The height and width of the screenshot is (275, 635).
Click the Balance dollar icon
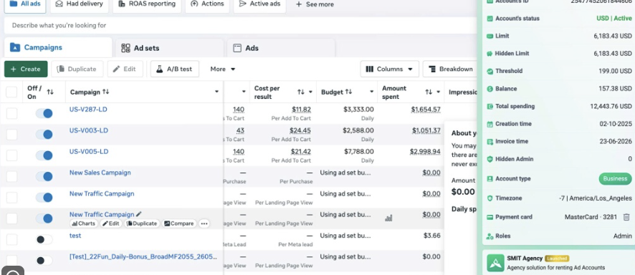click(490, 89)
